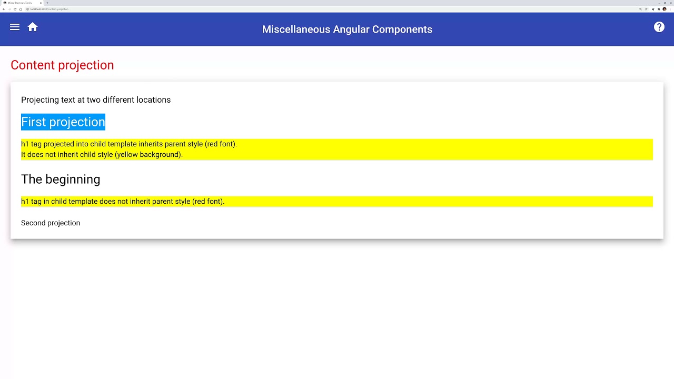This screenshot has width=674, height=379.
Task: Open the extensions puzzle icon
Action: coord(659,9)
